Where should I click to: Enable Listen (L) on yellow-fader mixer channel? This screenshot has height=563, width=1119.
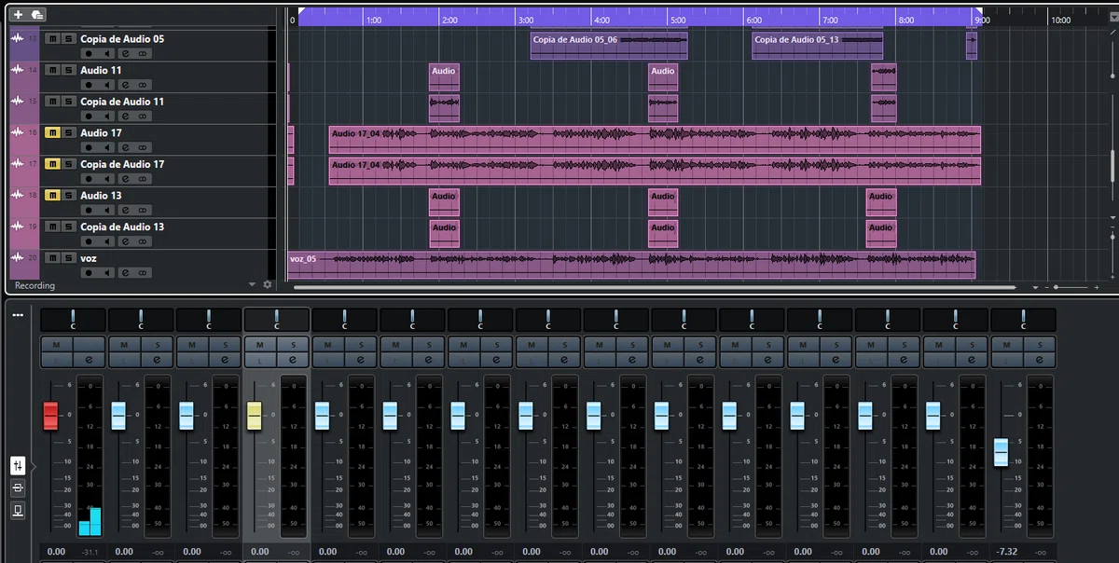tap(260, 359)
